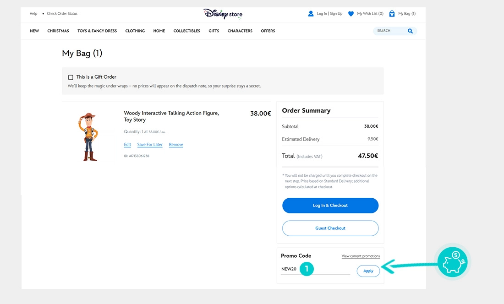
Task: Remove the Woody figure from bag
Action: coord(175,144)
